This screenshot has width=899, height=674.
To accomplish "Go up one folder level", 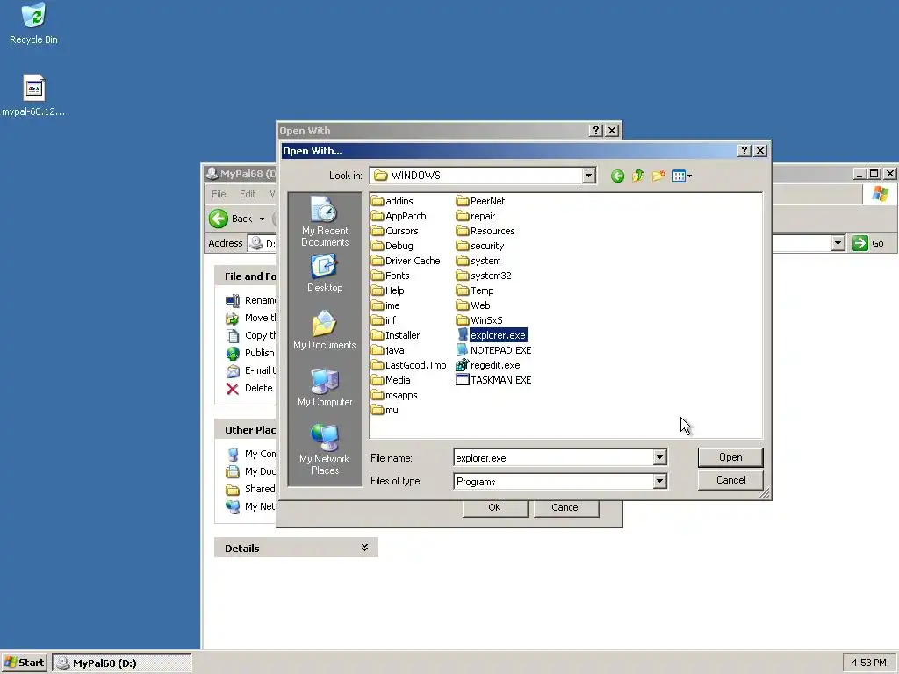I will point(638,176).
